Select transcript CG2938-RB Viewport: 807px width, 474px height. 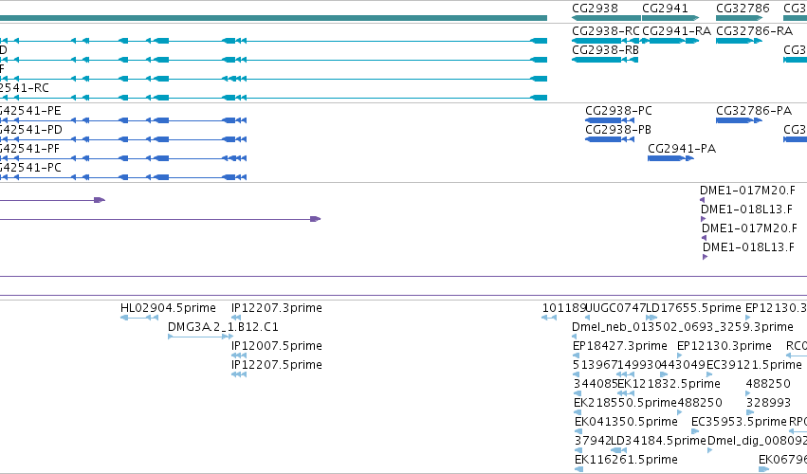605,50
